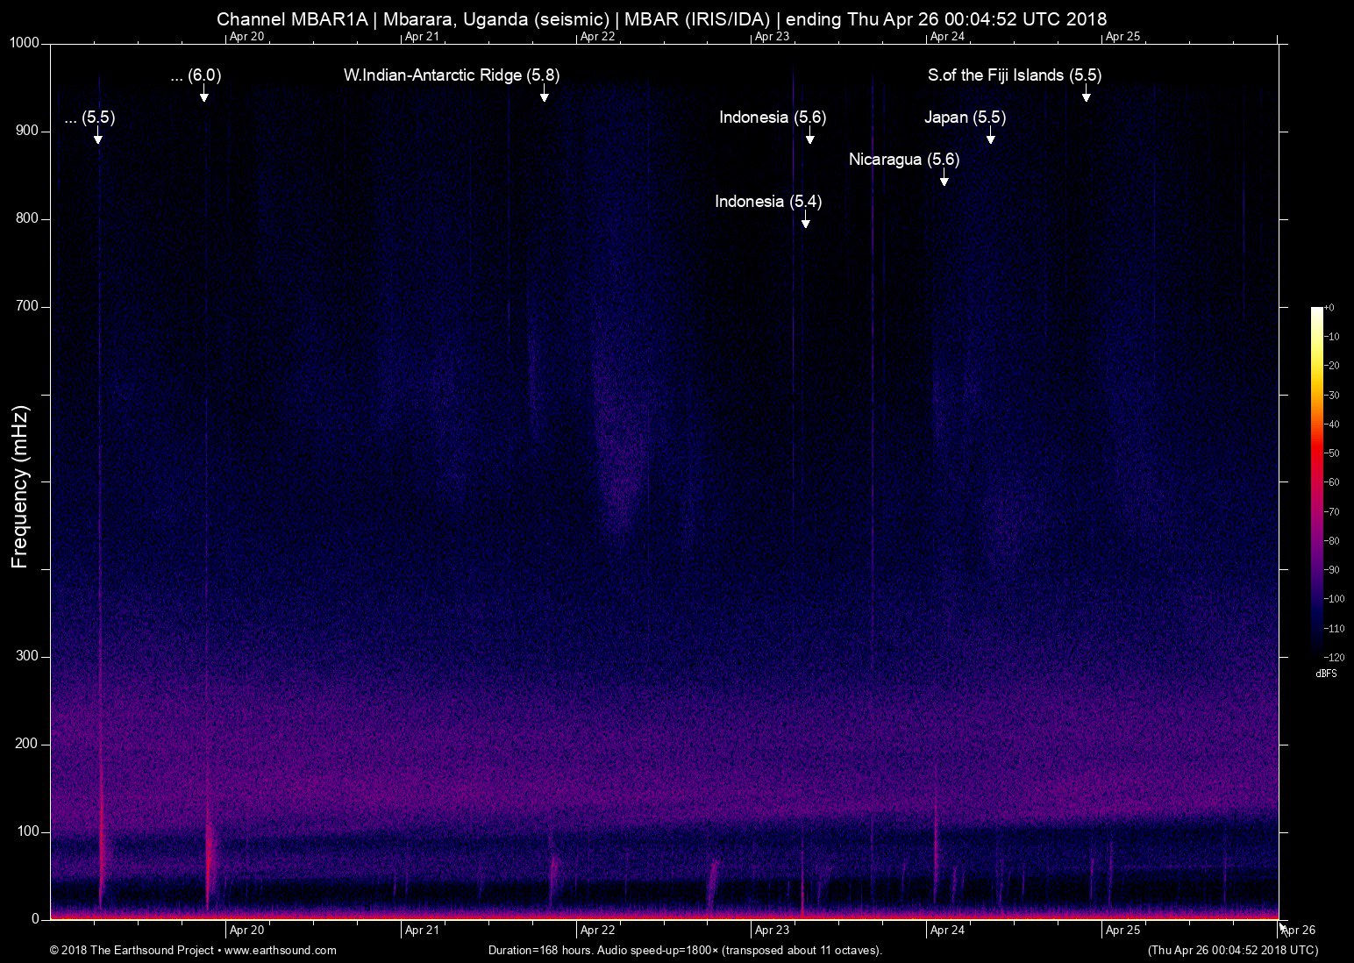1354x963 pixels.
Task: Click the arrow below the Japan (5.5) label
Action: tap(990, 137)
